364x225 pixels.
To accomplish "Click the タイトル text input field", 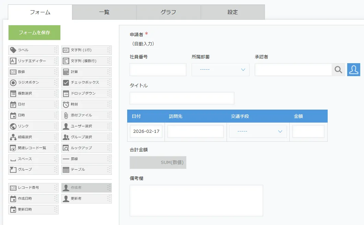I will [182, 98].
